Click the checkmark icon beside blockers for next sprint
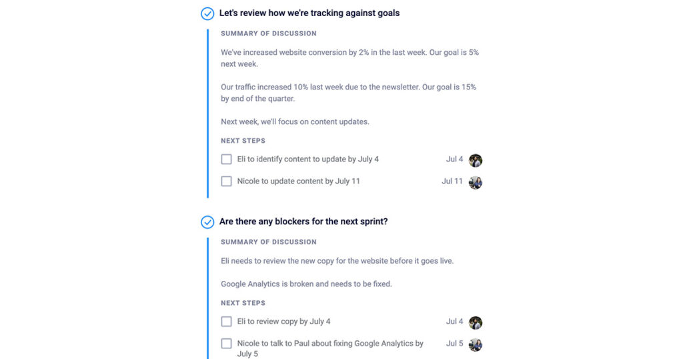This screenshot has width=683, height=359. [x=207, y=222]
